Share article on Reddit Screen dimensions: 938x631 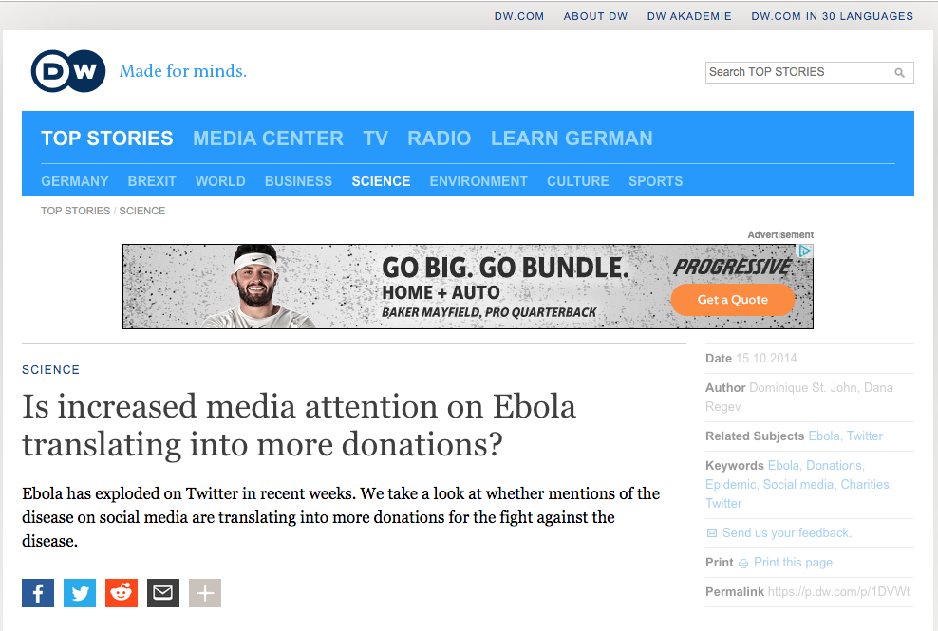pos(122,593)
